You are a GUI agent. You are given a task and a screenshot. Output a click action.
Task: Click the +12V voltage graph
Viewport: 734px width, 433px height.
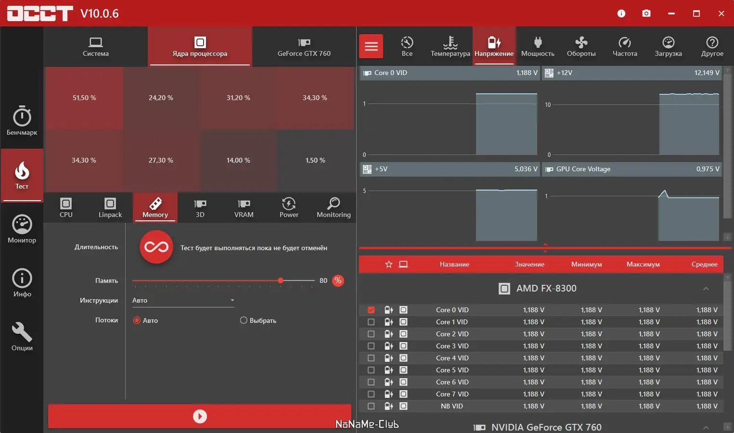[x=632, y=114]
